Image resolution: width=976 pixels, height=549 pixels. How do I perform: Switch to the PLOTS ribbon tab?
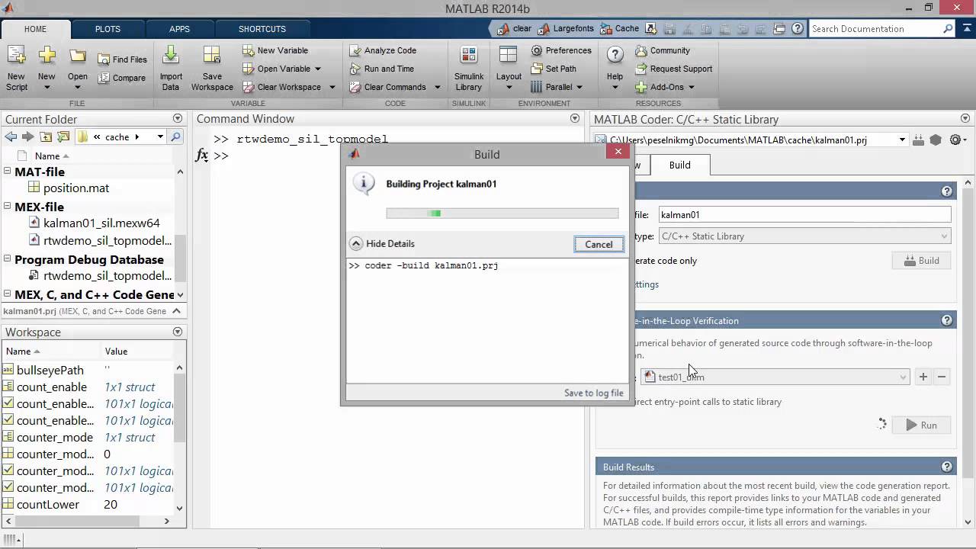coord(108,29)
